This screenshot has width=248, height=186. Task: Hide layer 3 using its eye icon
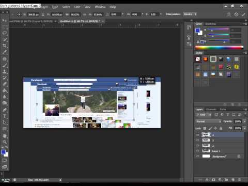pos(197,140)
